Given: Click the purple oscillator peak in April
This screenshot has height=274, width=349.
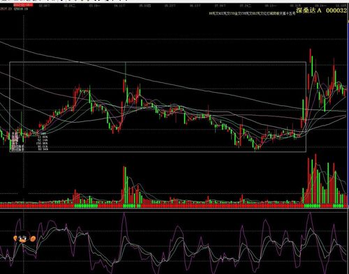Looking at the screenshot, I should point(124,214).
